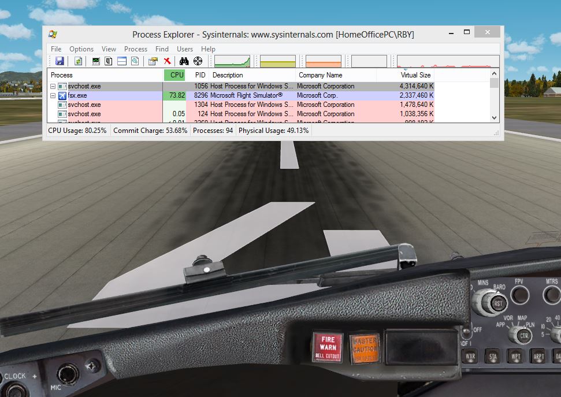Click the yellow commit history graph
Viewport: 561px width, 397px height.
[x=278, y=61]
